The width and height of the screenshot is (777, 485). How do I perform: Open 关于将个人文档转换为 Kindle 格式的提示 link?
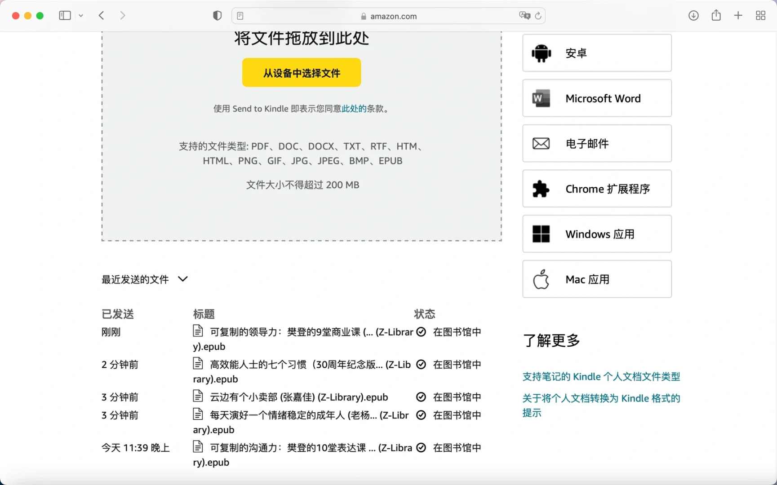tap(601, 406)
